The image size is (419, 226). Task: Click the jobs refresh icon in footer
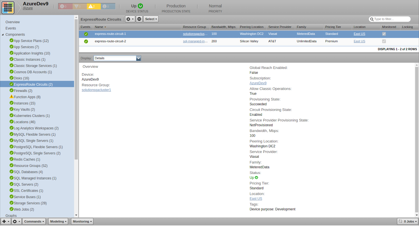(x=400, y=221)
